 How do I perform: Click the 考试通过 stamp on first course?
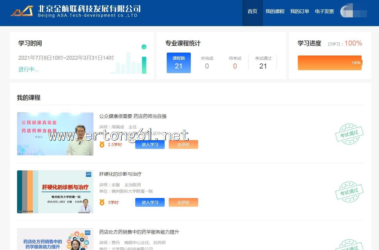349,134
